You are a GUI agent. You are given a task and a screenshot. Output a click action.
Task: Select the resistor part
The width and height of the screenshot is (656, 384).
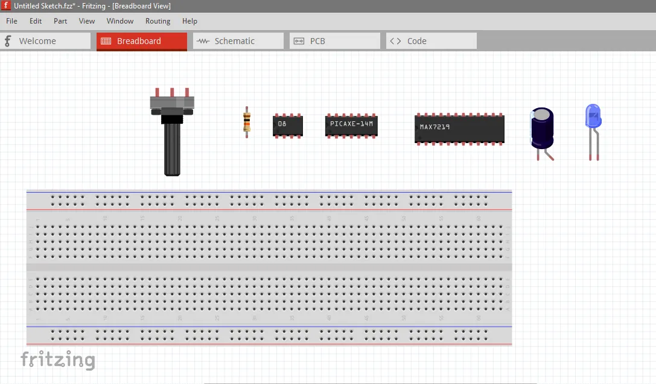pyautogui.click(x=247, y=123)
